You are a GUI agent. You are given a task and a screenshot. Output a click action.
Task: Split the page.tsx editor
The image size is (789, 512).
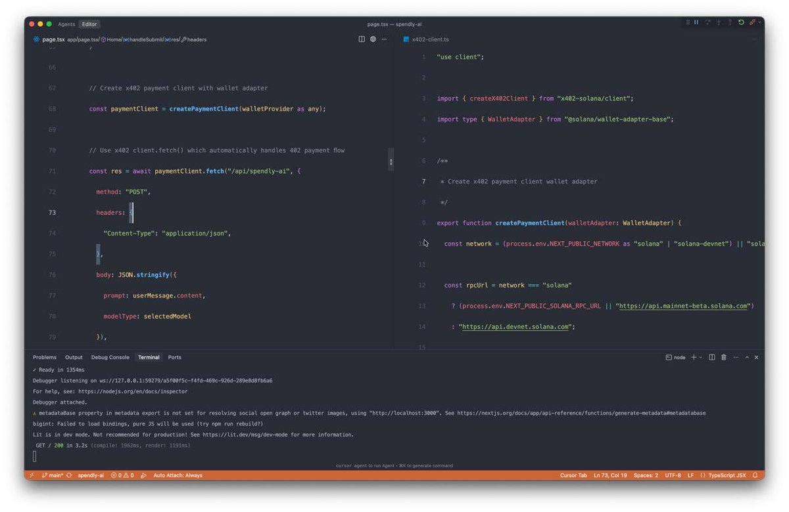362,39
